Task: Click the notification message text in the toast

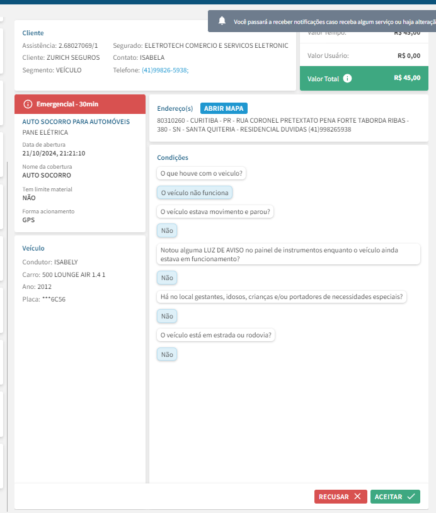Action: [334, 21]
